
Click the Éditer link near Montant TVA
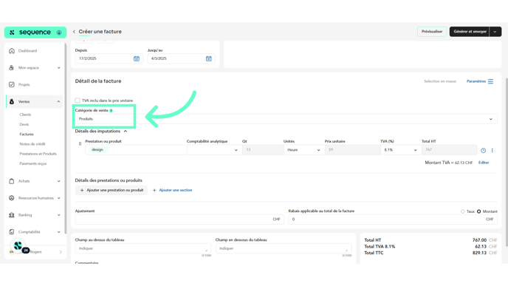(x=484, y=163)
